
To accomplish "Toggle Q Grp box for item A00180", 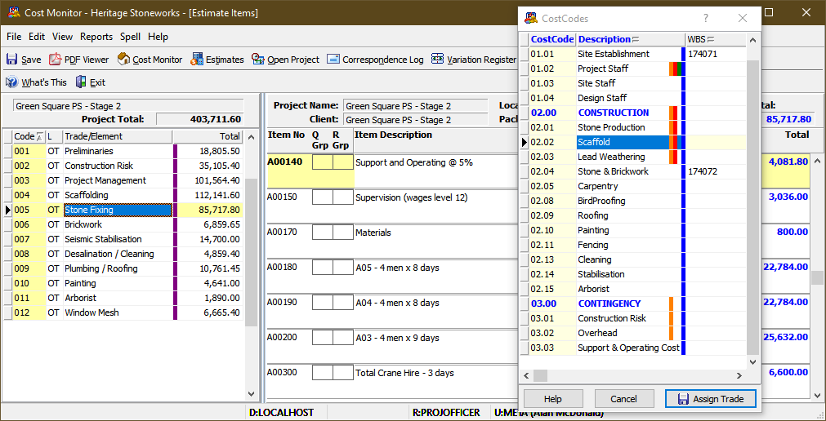I will coord(323,268).
